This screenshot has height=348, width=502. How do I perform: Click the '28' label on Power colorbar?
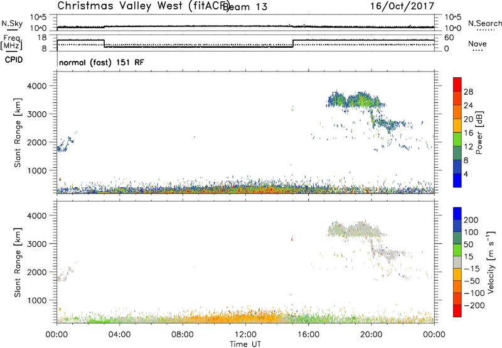tap(468, 92)
